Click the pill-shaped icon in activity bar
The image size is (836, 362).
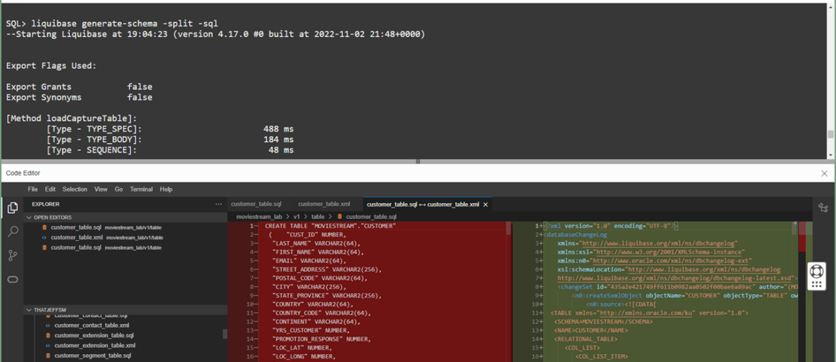pos(13,279)
